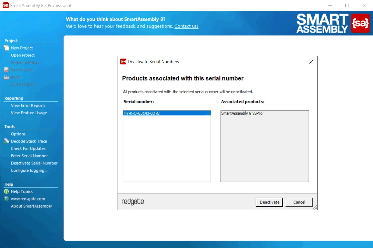Click the www.red-gate.com globe icon
This screenshot has width=373, height=248.
[6, 199]
